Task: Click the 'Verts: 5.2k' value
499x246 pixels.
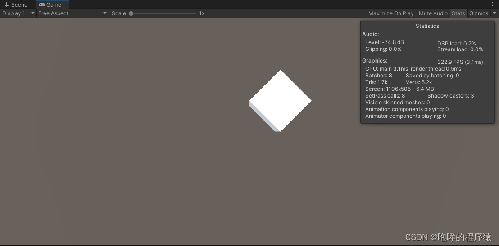Action: click(419, 82)
